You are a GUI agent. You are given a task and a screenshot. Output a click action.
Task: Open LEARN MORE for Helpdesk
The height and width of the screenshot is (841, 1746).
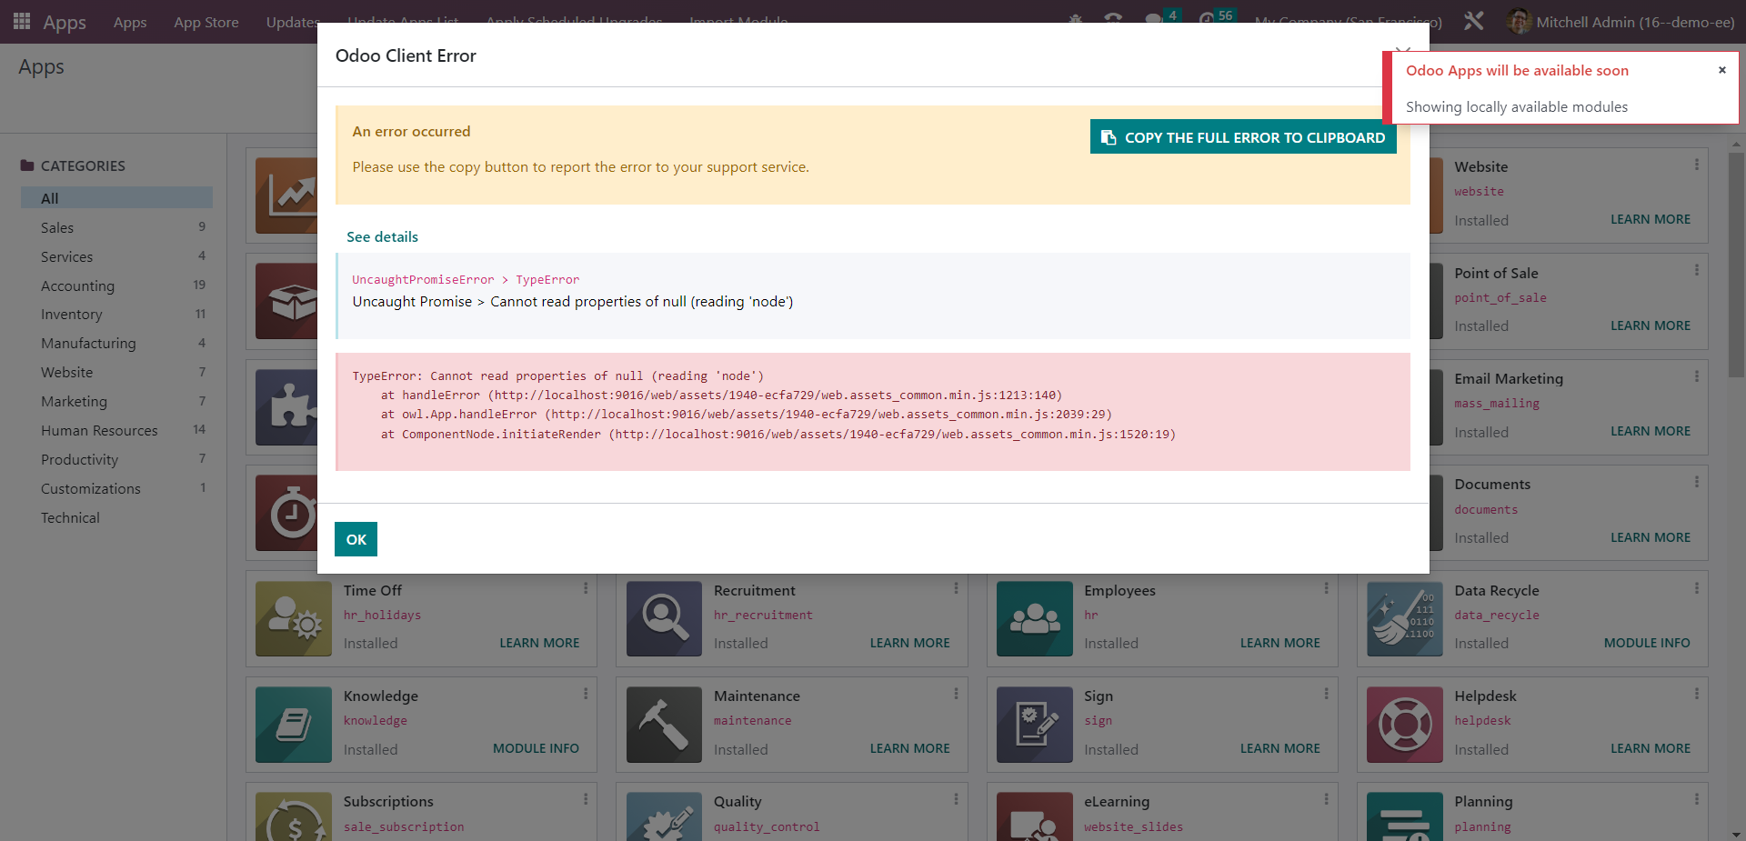point(1650,748)
